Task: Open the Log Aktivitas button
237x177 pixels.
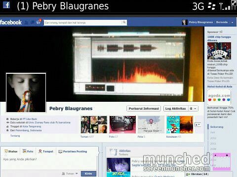Action: point(175,109)
